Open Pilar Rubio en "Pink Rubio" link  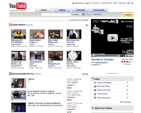[x=103, y=59]
